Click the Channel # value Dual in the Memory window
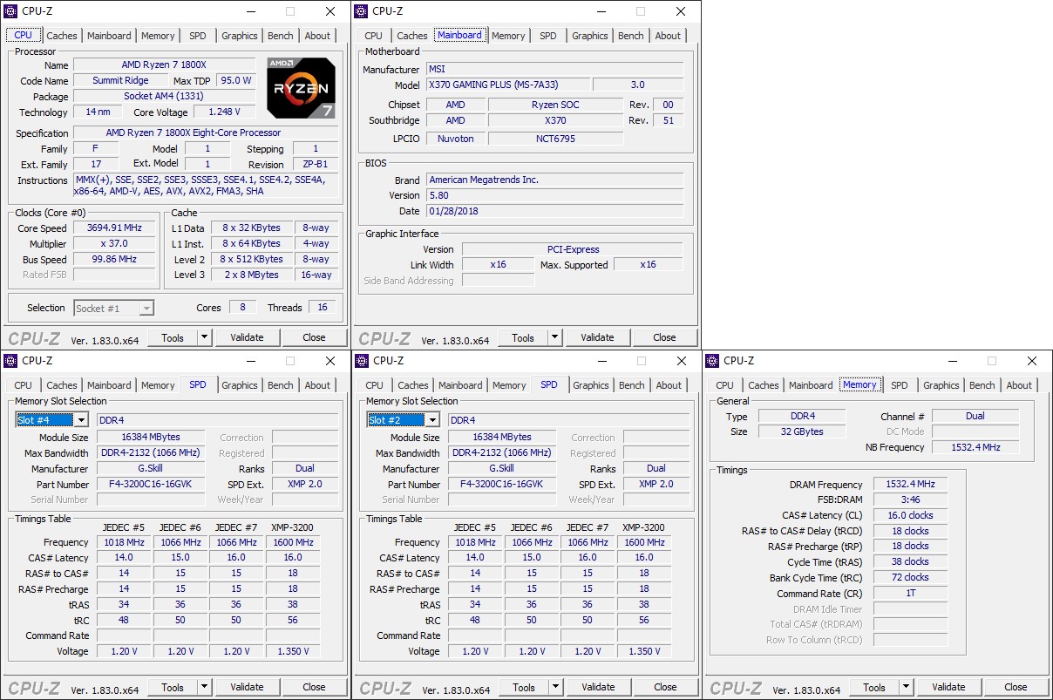This screenshot has height=700, width=1053. tap(975, 416)
